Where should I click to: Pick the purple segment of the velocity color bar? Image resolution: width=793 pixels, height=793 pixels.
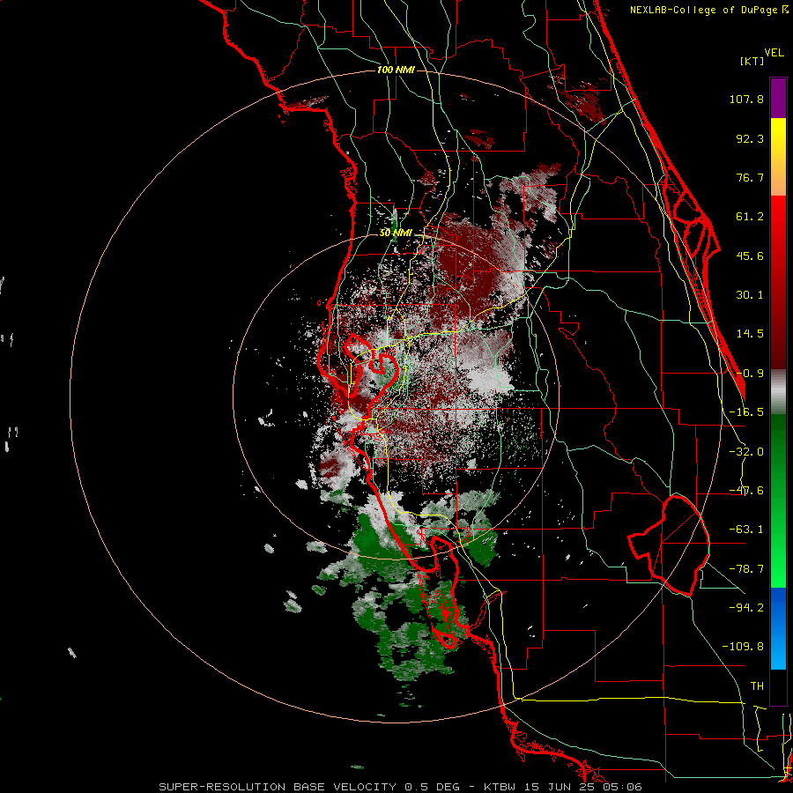coord(778,98)
